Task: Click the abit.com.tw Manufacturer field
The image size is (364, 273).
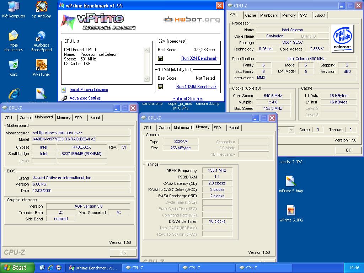Action: coord(81,133)
